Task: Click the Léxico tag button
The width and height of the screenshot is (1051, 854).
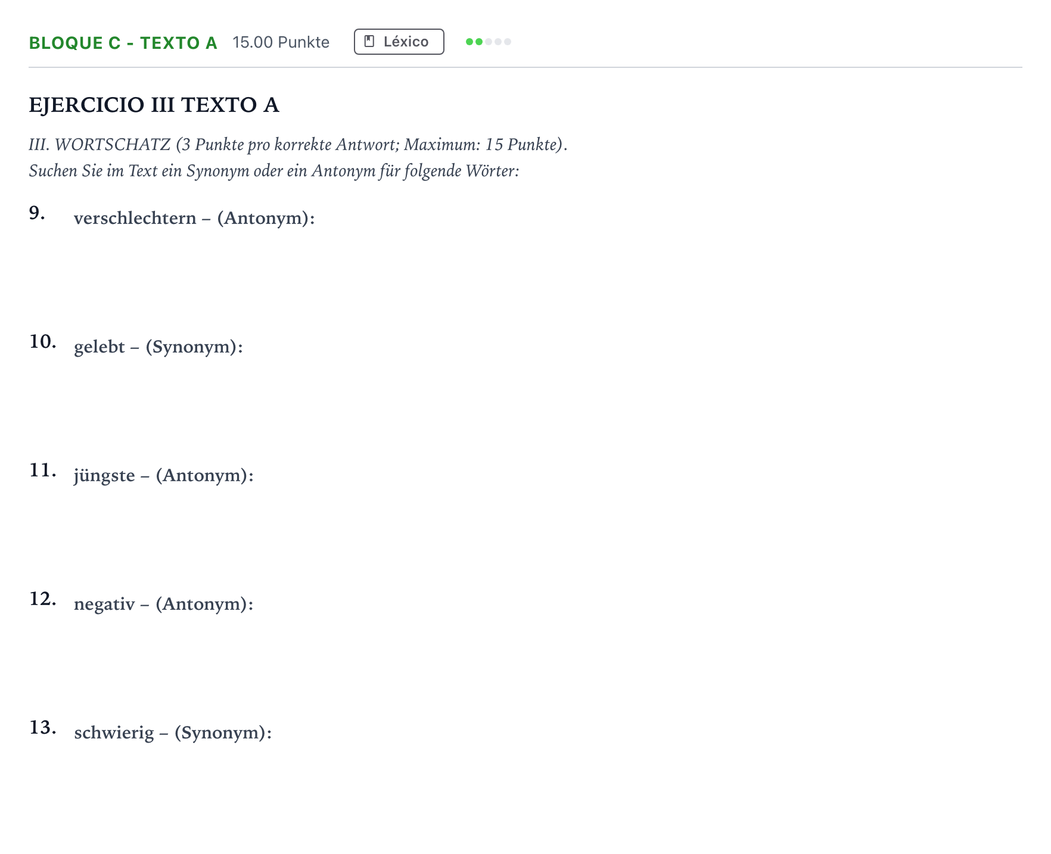Action: coord(399,42)
